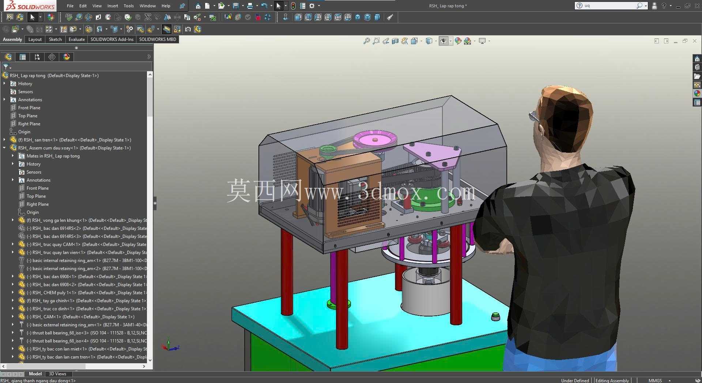This screenshot has width=702, height=383.
Task: Save the assembly with the Save icon
Action: (x=236, y=6)
